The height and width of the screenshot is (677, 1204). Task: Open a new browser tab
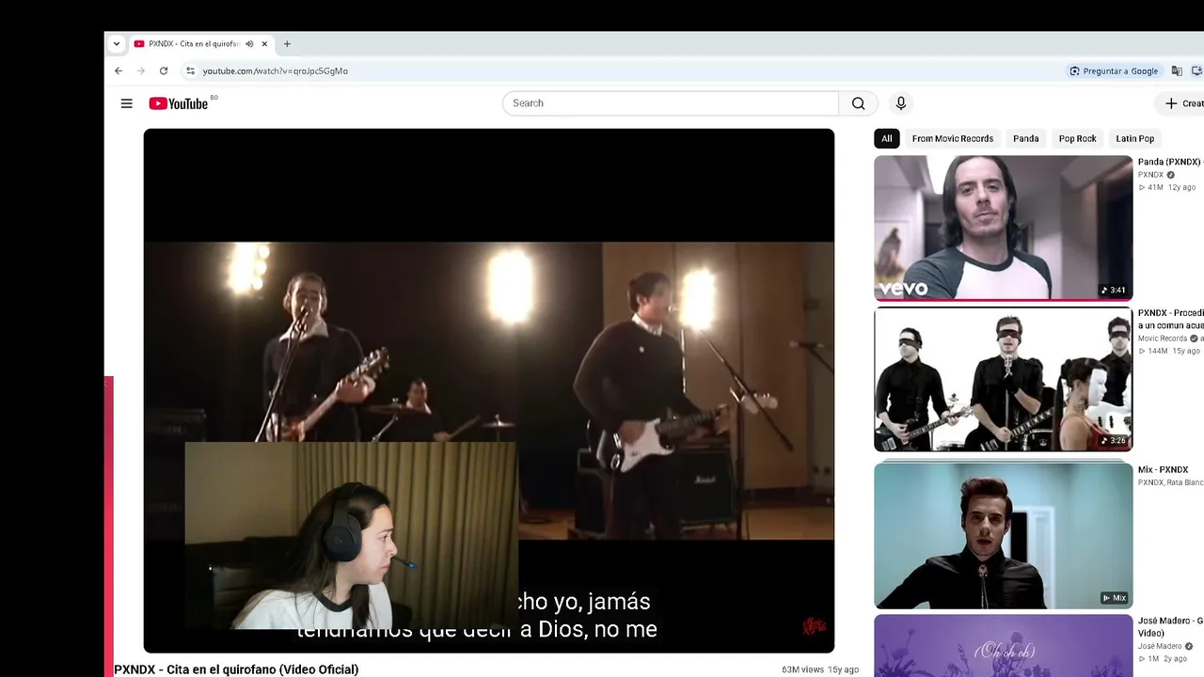[287, 43]
